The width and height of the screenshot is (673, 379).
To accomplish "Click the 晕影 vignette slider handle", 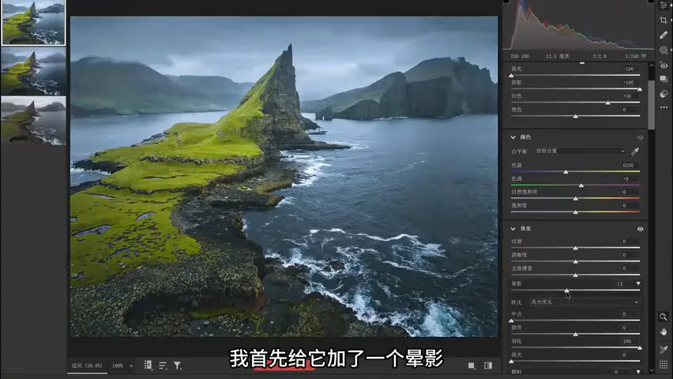I will point(567,291).
